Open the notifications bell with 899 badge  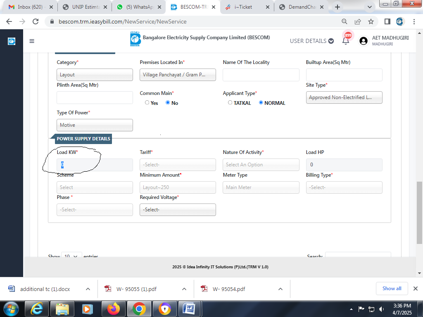pyautogui.click(x=346, y=40)
